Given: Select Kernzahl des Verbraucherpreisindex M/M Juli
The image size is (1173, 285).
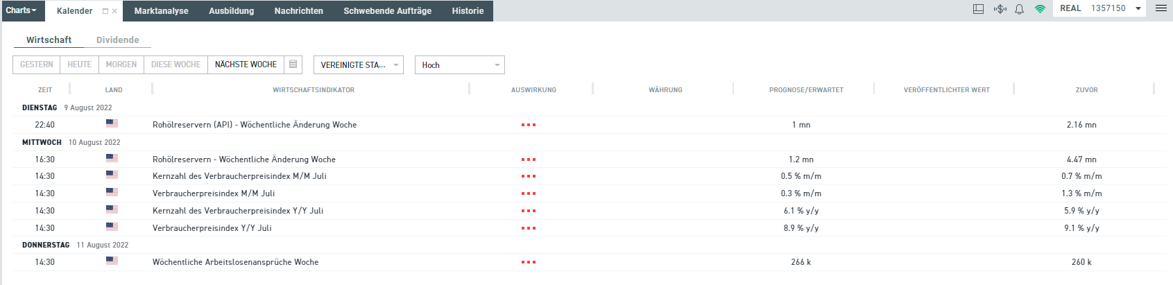Looking at the screenshot, I should tap(239, 176).
